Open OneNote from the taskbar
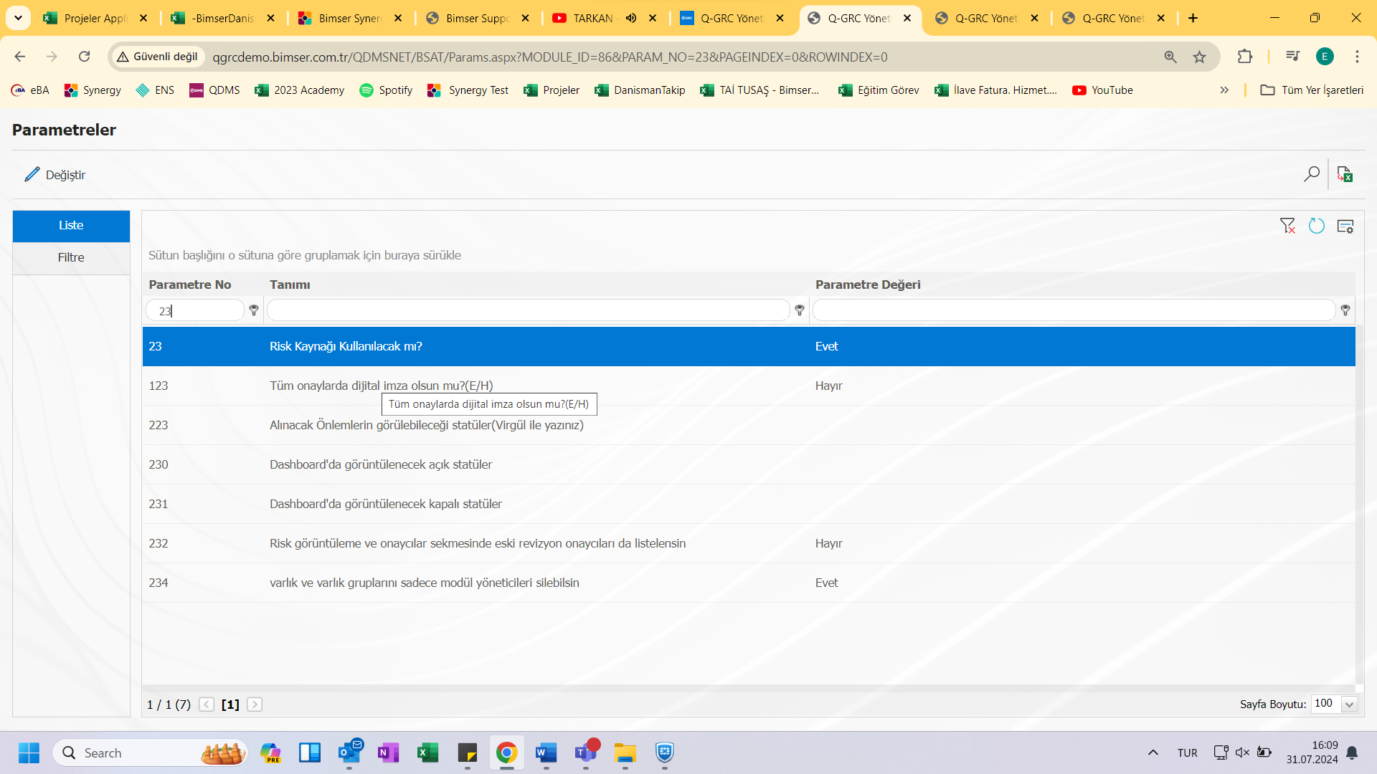 tap(388, 752)
